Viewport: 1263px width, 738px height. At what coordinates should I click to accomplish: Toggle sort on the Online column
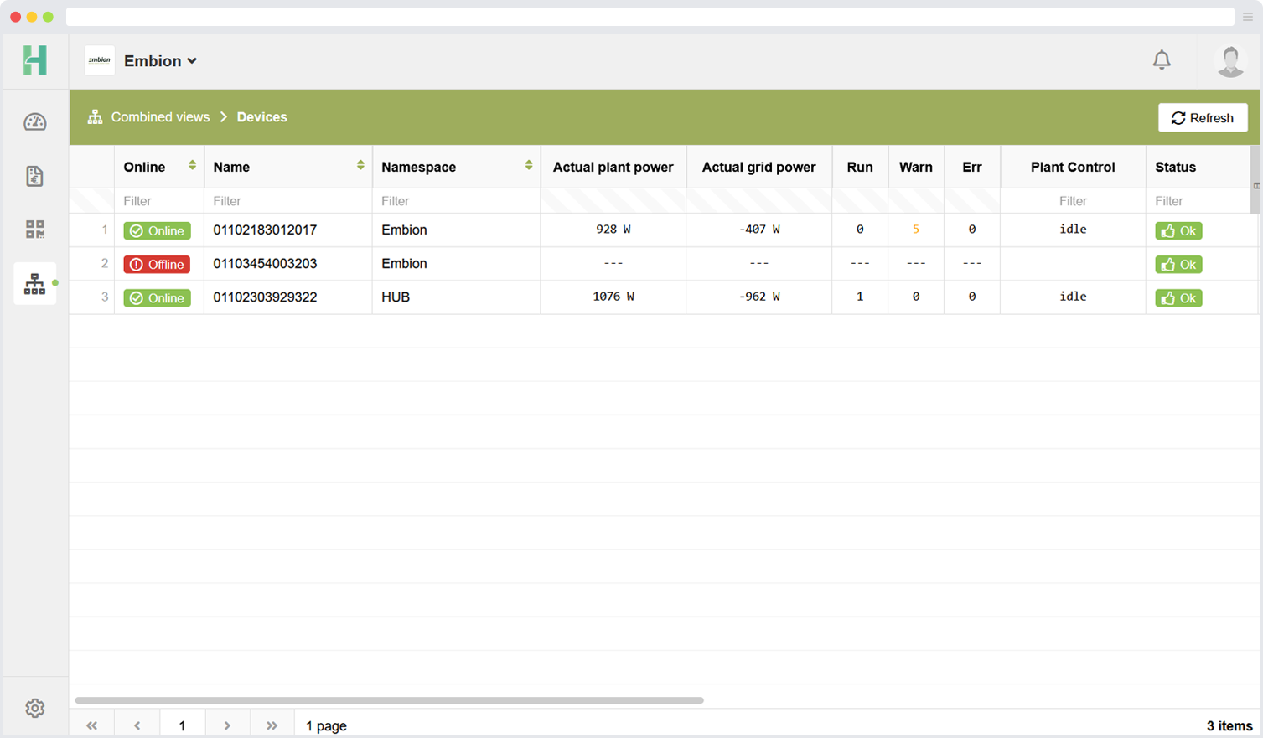point(192,166)
